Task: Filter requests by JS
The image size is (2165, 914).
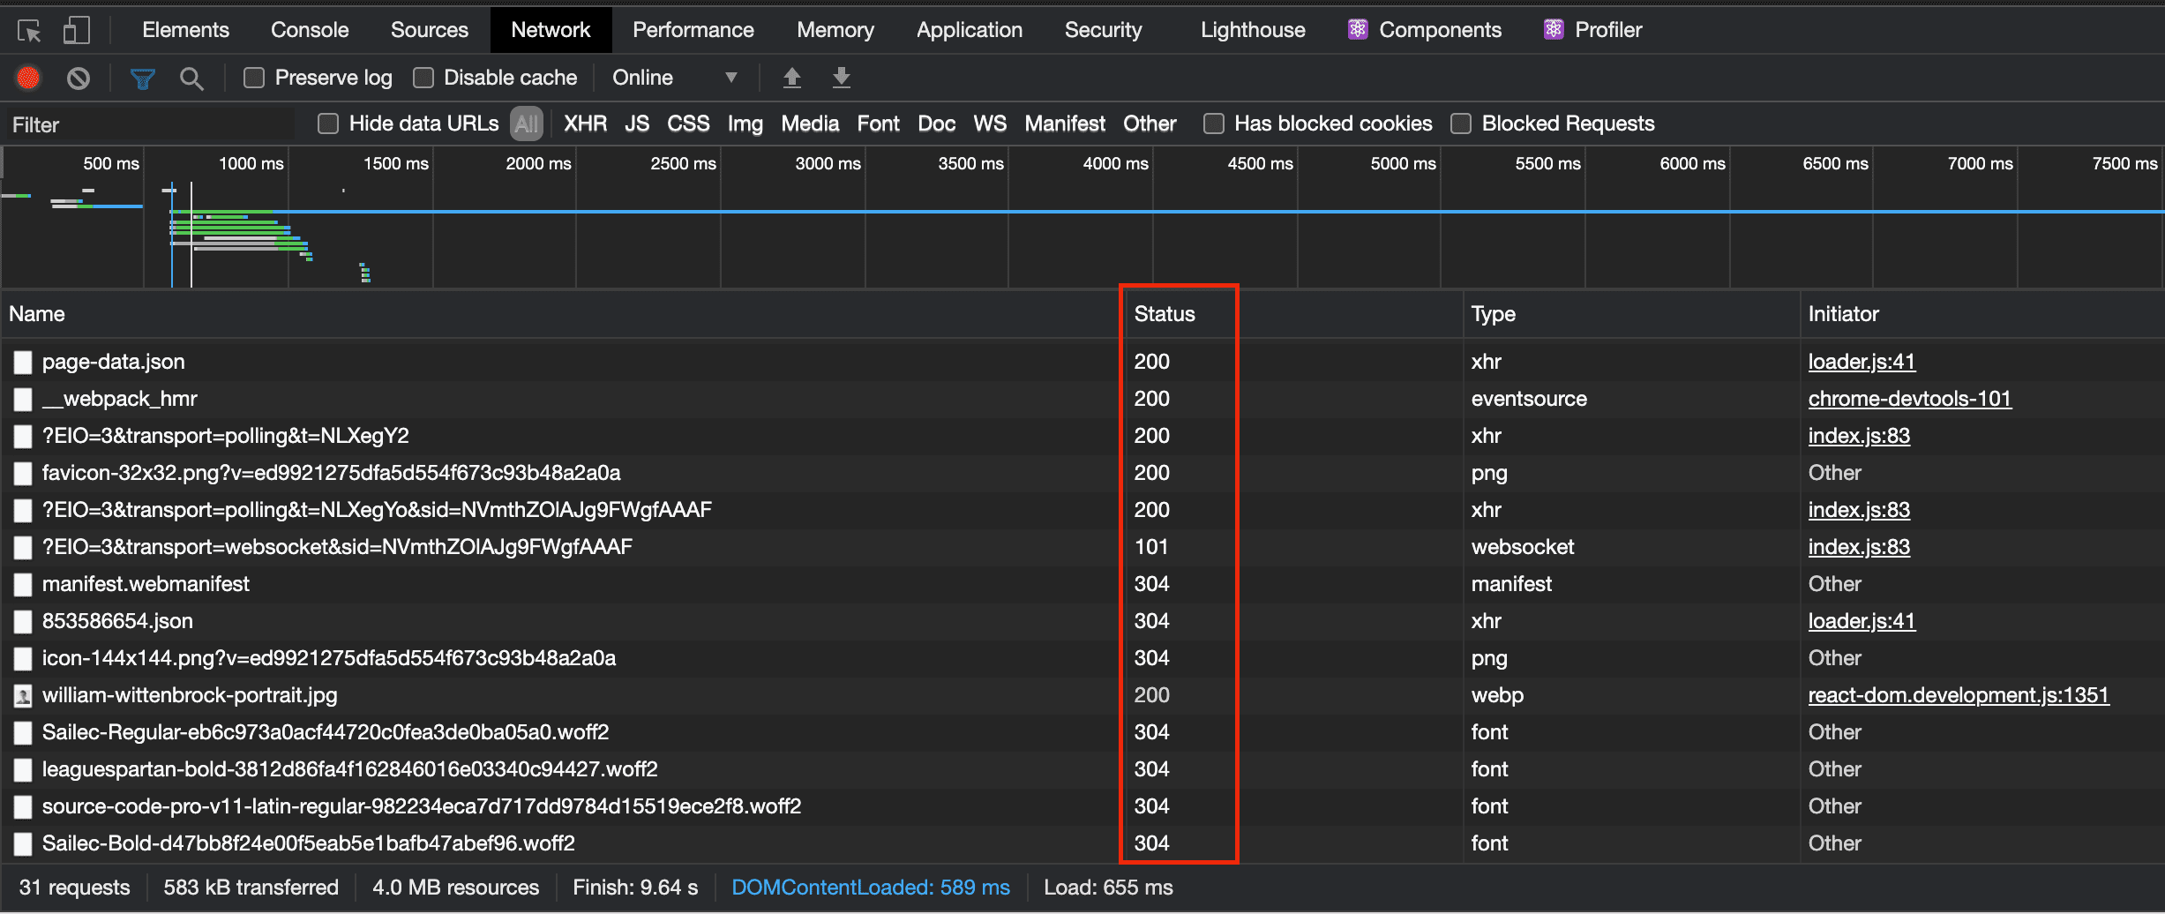Action: point(637,124)
